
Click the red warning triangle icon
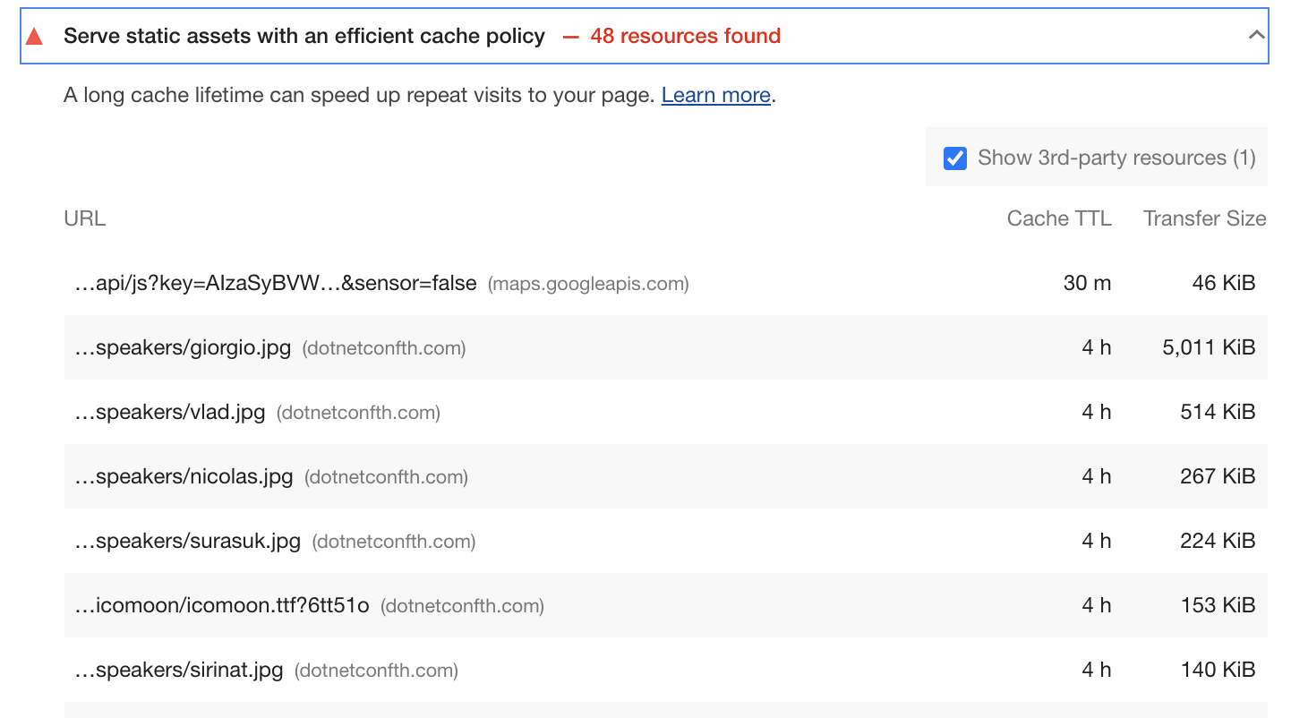(x=34, y=36)
